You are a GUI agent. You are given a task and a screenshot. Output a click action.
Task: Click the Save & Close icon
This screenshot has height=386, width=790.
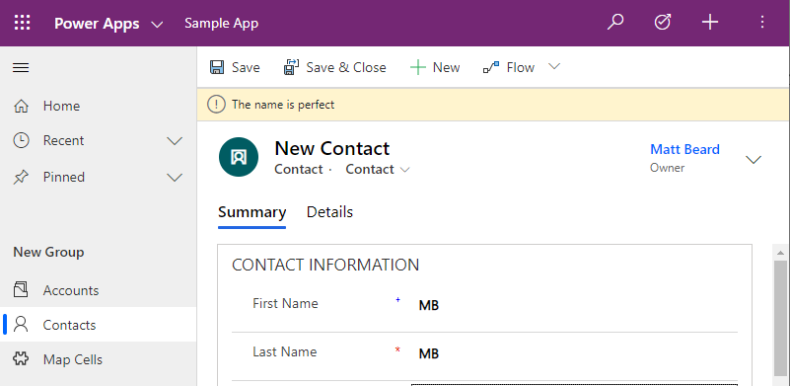click(x=292, y=67)
